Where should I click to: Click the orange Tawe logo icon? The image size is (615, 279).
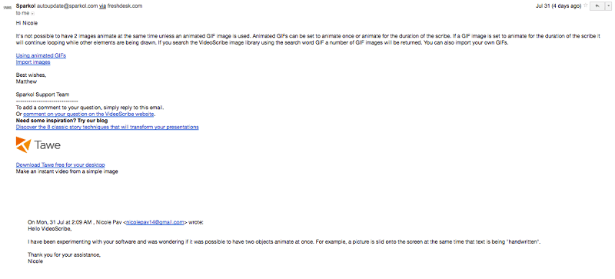click(x=23, y=144)
